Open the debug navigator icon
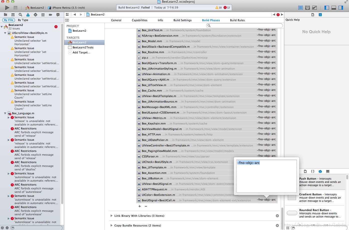Screen dimensions: 349x230 [x=43, y=15]
